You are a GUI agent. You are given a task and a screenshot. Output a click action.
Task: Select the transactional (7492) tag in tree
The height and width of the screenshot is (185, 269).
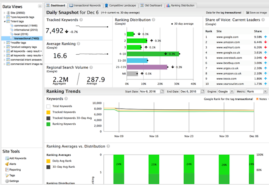click(26, 38)
